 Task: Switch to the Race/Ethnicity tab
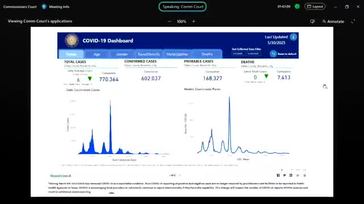click(x=149, y=54)
